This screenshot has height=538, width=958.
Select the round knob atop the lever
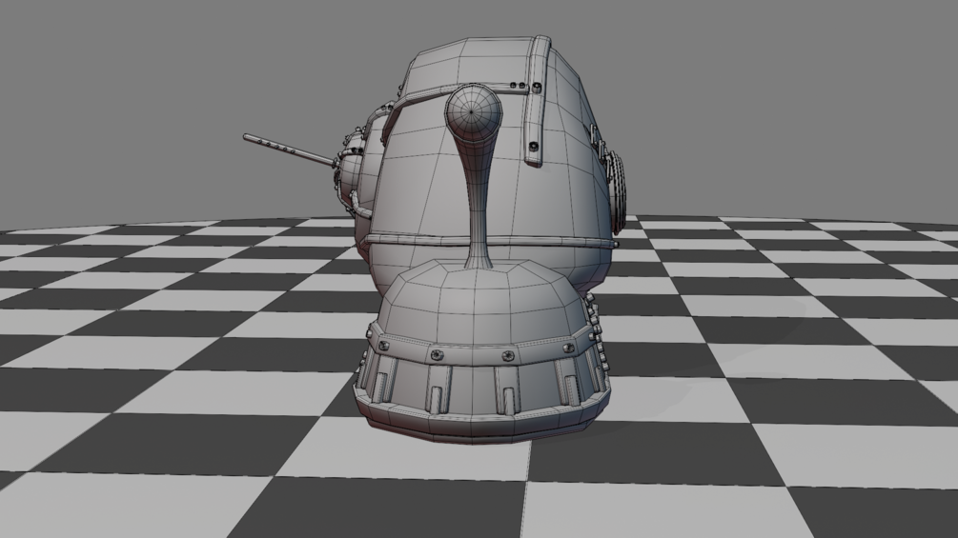coord(473,114)
